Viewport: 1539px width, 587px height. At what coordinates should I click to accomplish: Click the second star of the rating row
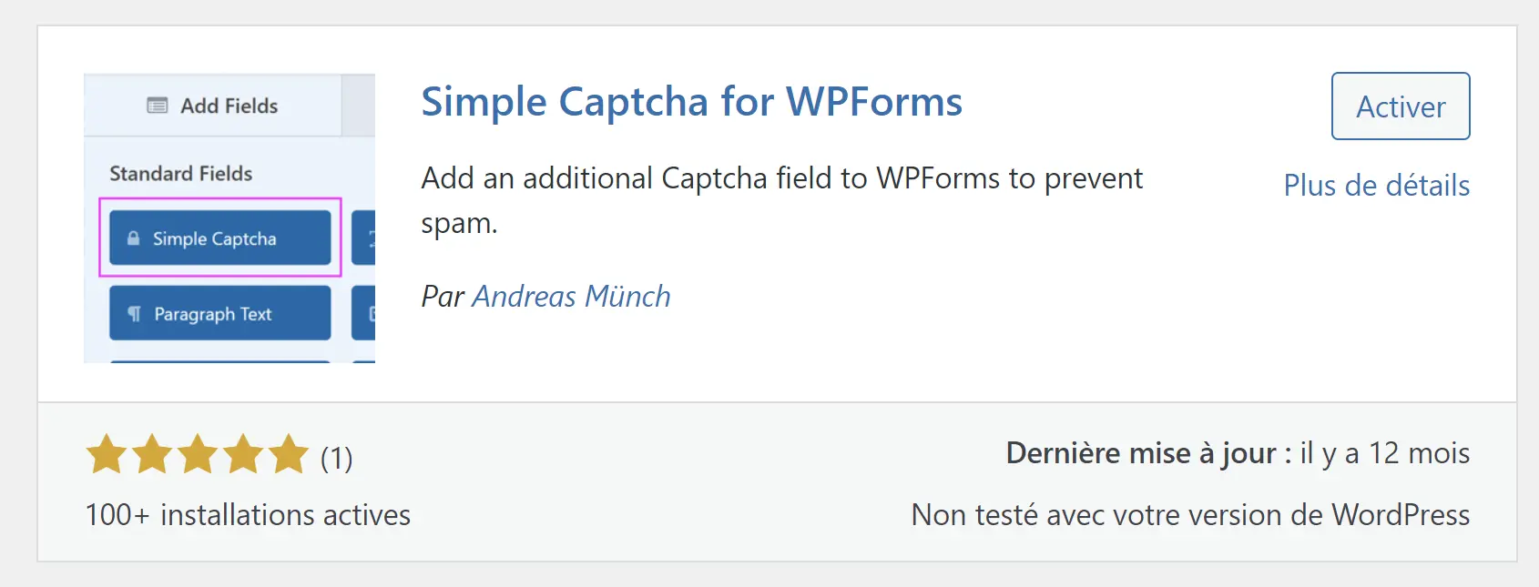(149, 455)
